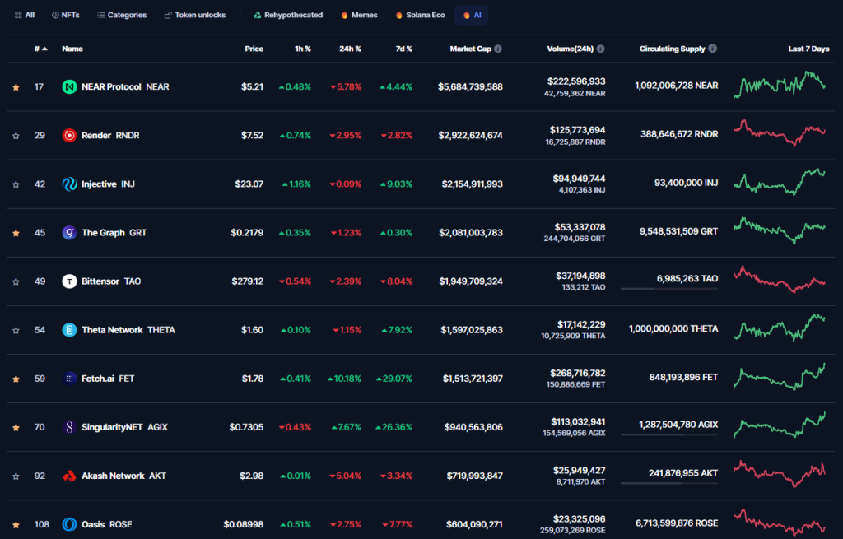Sort by Market Cap column header
843x539 pixels.
470,49
